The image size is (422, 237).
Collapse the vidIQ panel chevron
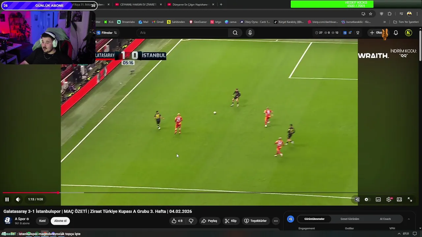(409, 219)
